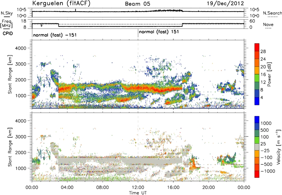The image size is (282, 195).
Task: Click "Slant Range [km]" on the power panel
Action: click(x=10, y=74)
